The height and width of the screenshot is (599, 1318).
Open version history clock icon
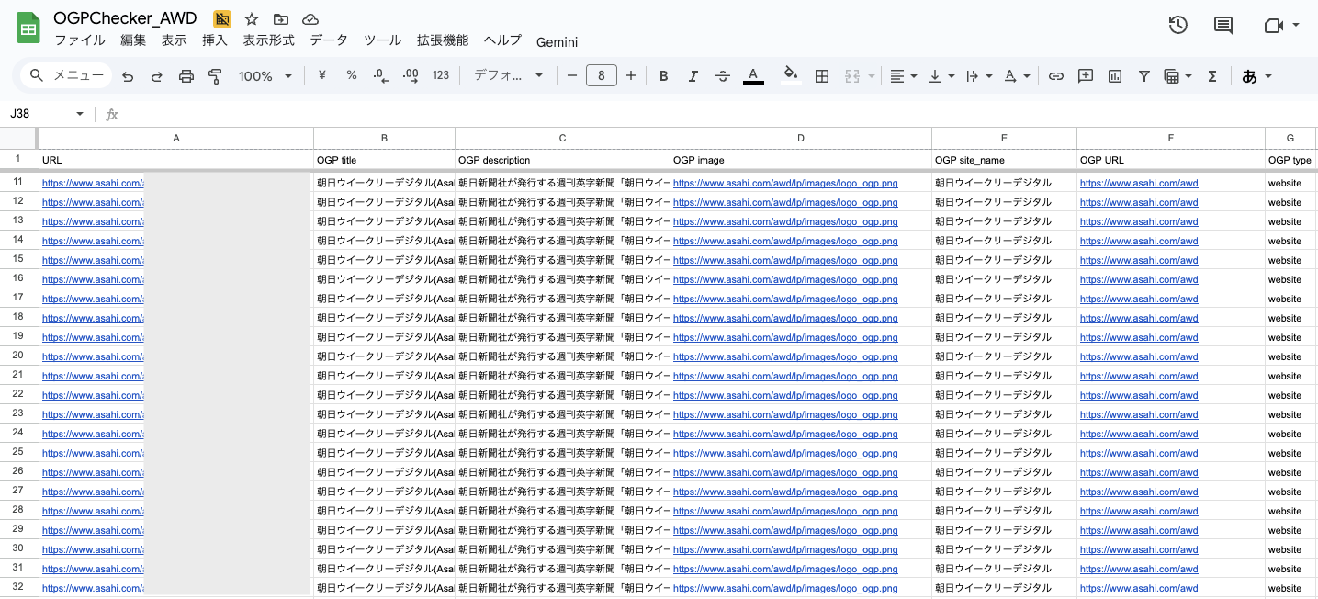(x=1178, y=26)
